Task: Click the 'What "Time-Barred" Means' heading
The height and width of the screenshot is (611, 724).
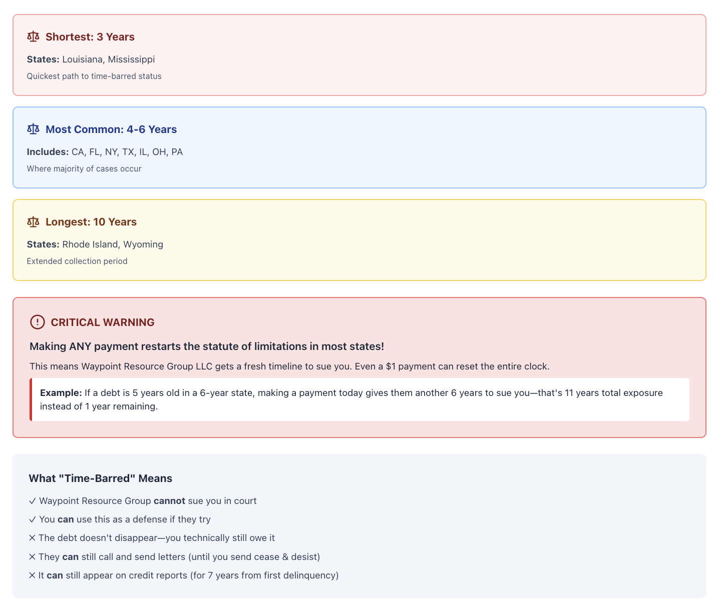Action: 101,478
